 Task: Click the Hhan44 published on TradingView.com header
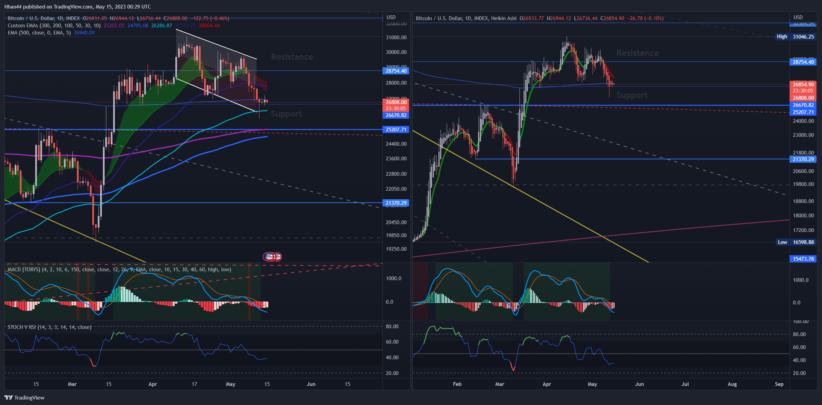[78, 6]
